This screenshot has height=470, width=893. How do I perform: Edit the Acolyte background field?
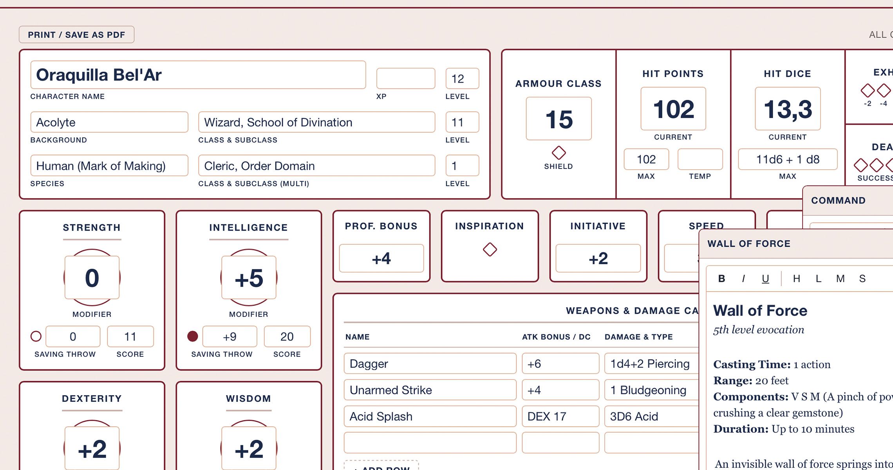pos(109,122)
